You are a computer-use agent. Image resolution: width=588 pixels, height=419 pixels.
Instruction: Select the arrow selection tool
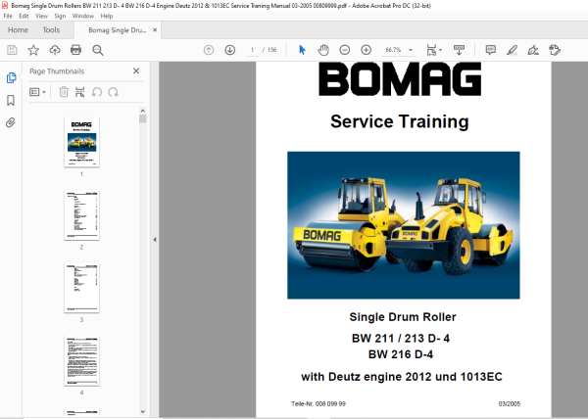302,50
